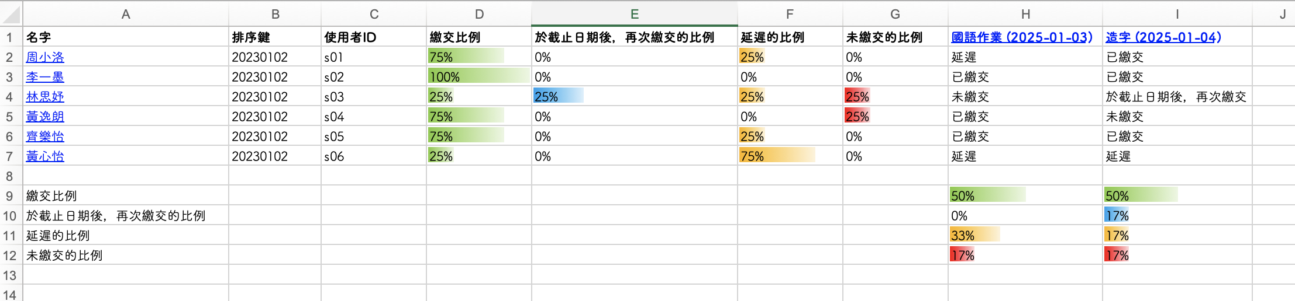Open the 齊樂怡 student link
This screenshot has height=301, width=1295.
tap(45, 136)
